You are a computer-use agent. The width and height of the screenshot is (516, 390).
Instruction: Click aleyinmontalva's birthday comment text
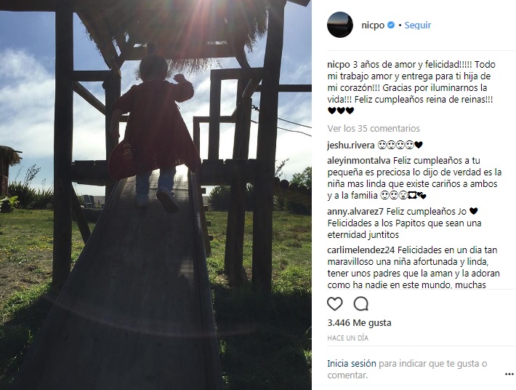tap(414, 178)
